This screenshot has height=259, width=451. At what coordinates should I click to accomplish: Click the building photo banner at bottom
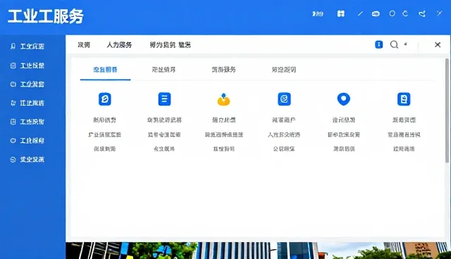click(x=258, y=251)
